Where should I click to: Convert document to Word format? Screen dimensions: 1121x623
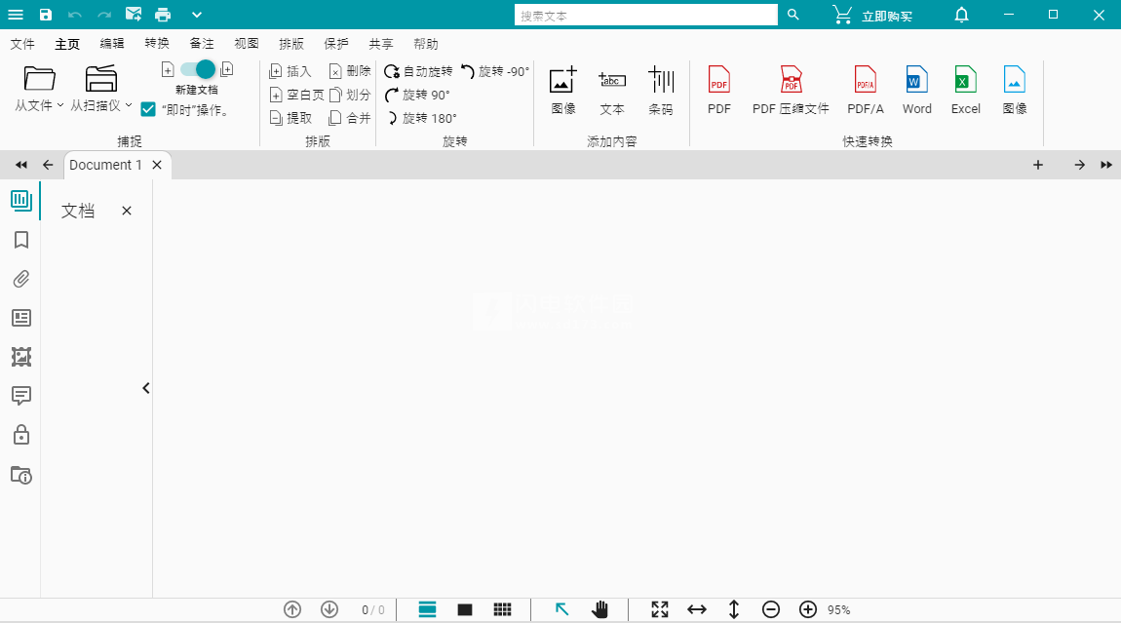[916, 88]
